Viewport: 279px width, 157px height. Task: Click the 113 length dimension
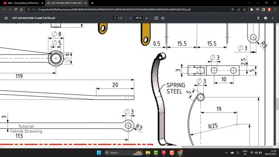coord(19,136)
